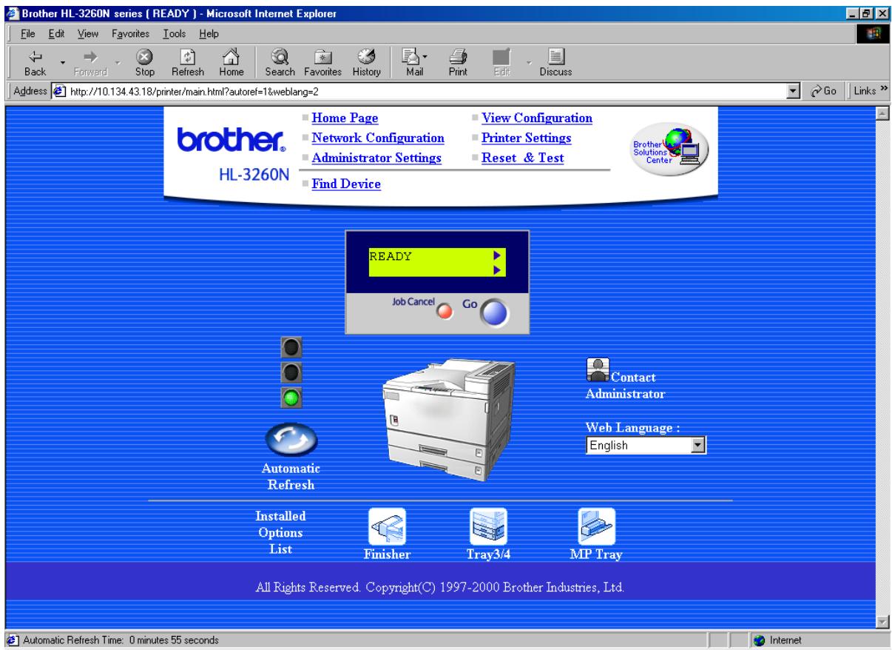Open the MP Tray option icon
Screen dimensions: 892x650
[x=596, y=528]
